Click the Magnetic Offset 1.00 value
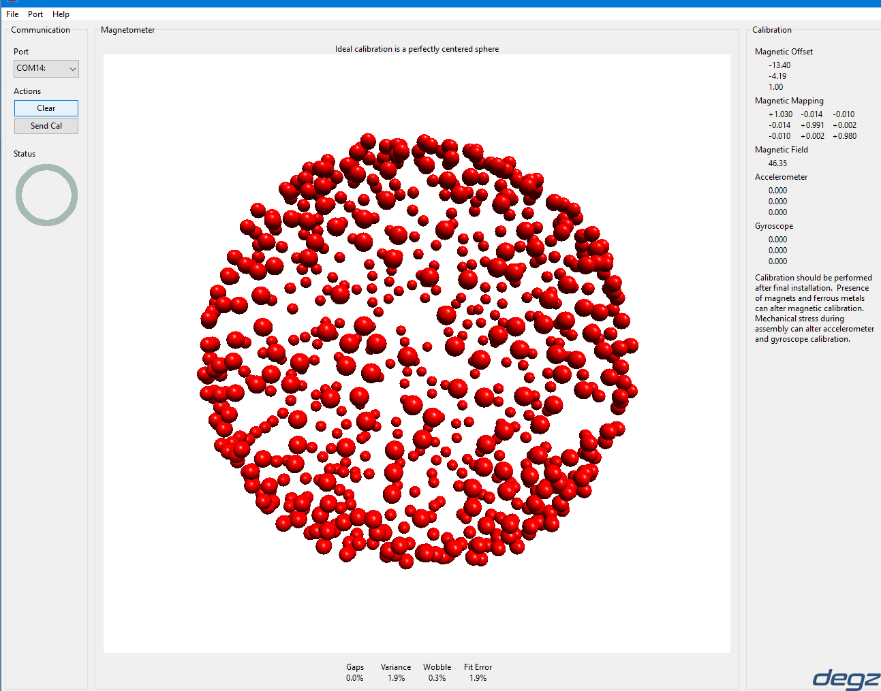The width and height of the screenshot is (881, 691). pos(776,87)
